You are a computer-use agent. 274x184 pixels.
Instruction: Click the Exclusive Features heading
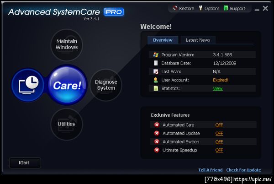(x=170, y=115)
